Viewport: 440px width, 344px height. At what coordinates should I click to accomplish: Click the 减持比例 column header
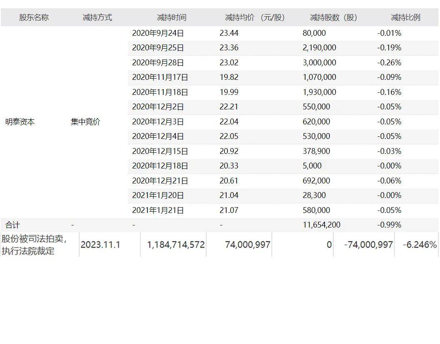click(405, 17)
